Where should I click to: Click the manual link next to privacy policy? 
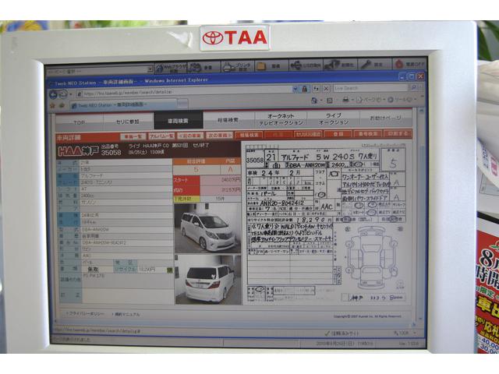[x=126, y=314]
